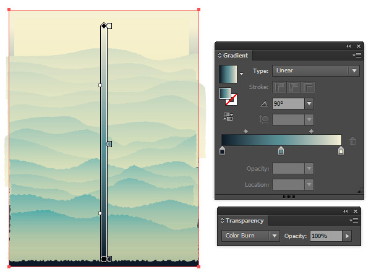Click gradient annotator top end diamond

click(x=104, y=25)
